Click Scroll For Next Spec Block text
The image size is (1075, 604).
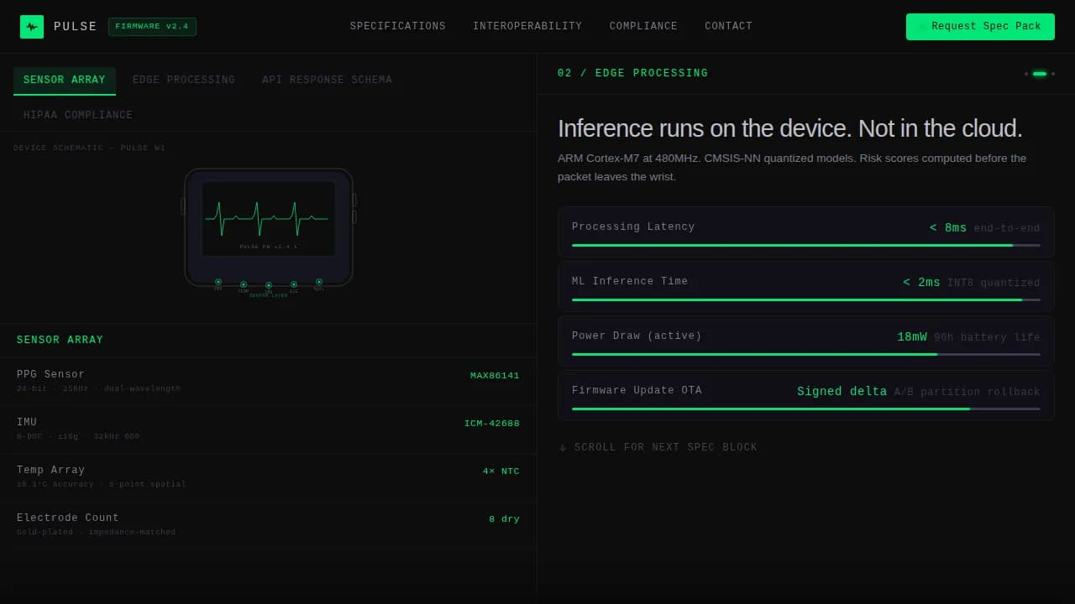(x=666, y=448)
